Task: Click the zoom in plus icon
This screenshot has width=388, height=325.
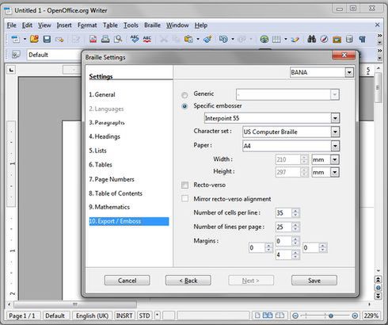Action: point(355,315)
